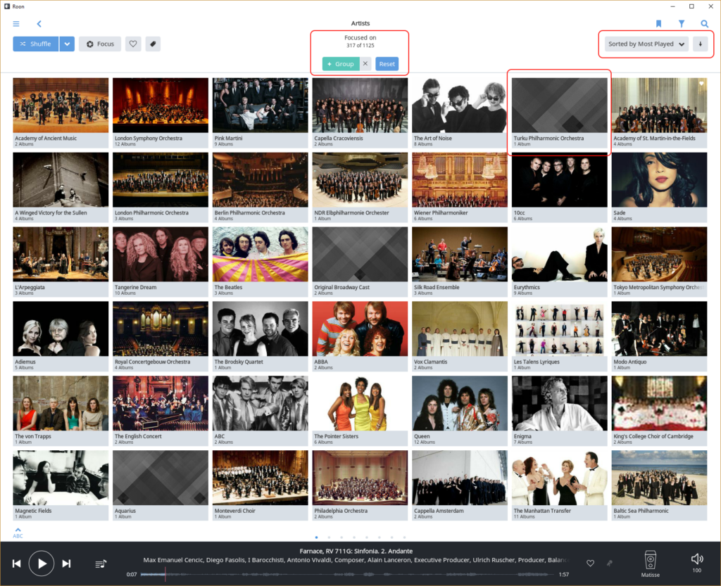Open the hamburger navigation menu
The height and width of the screenshot is (586, 721).
click(16, 23)
